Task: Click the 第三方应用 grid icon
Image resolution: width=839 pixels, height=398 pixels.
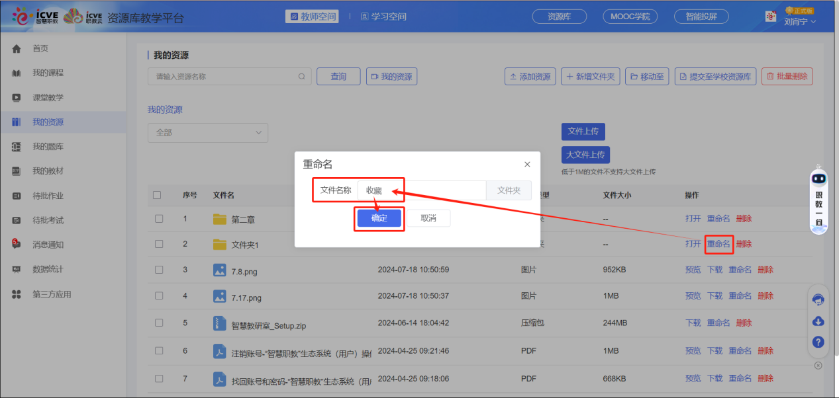Action: pyautogui.click(x=17, y=295)
